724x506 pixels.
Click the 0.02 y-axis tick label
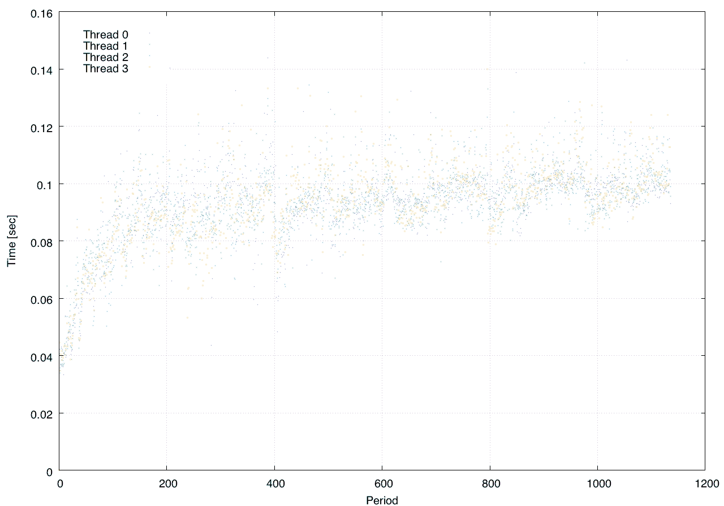[x=41, y=413]
